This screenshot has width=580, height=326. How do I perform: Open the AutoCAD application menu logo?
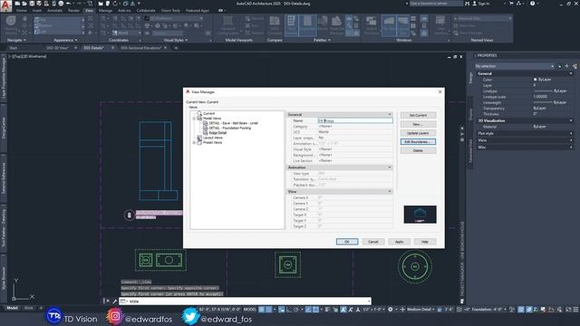[x=6, y=6]
